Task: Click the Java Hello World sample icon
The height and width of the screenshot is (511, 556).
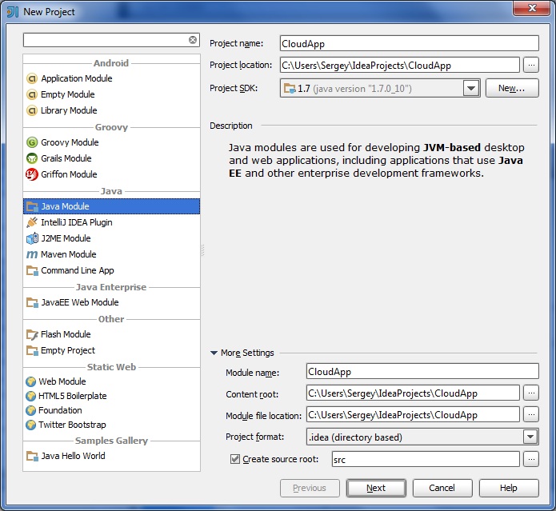Action: (32, 456)
